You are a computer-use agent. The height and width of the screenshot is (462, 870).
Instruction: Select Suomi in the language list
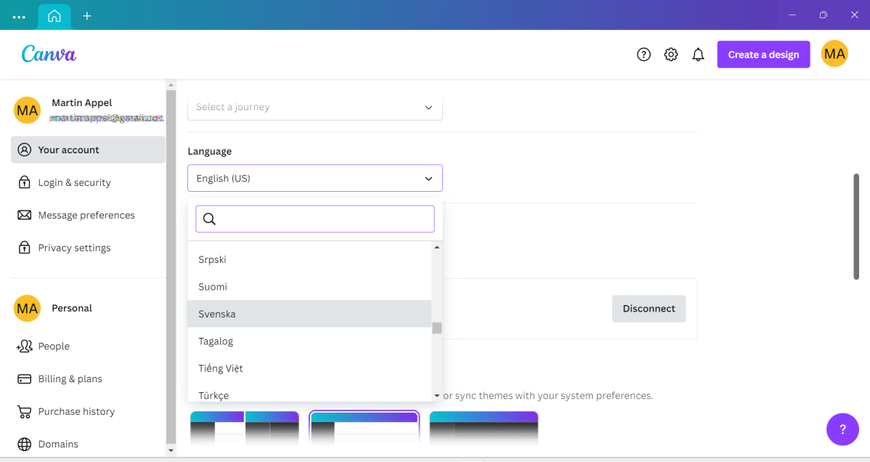pos(309,287)
